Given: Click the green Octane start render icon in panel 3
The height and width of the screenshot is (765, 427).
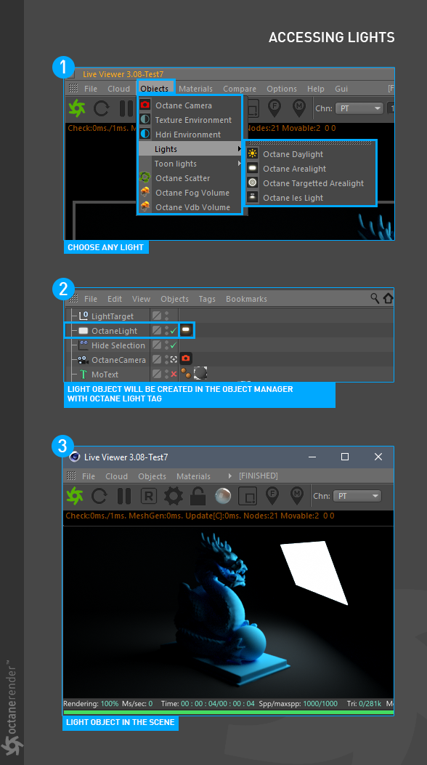Looking at the screenshot, I should 75,496.
